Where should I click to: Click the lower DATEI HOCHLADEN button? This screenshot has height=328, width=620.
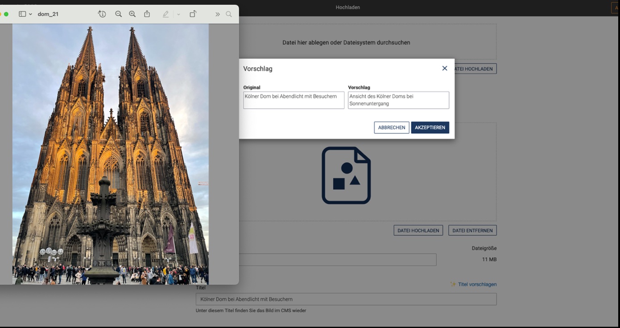pyautogui.click(x=418, y=230)
